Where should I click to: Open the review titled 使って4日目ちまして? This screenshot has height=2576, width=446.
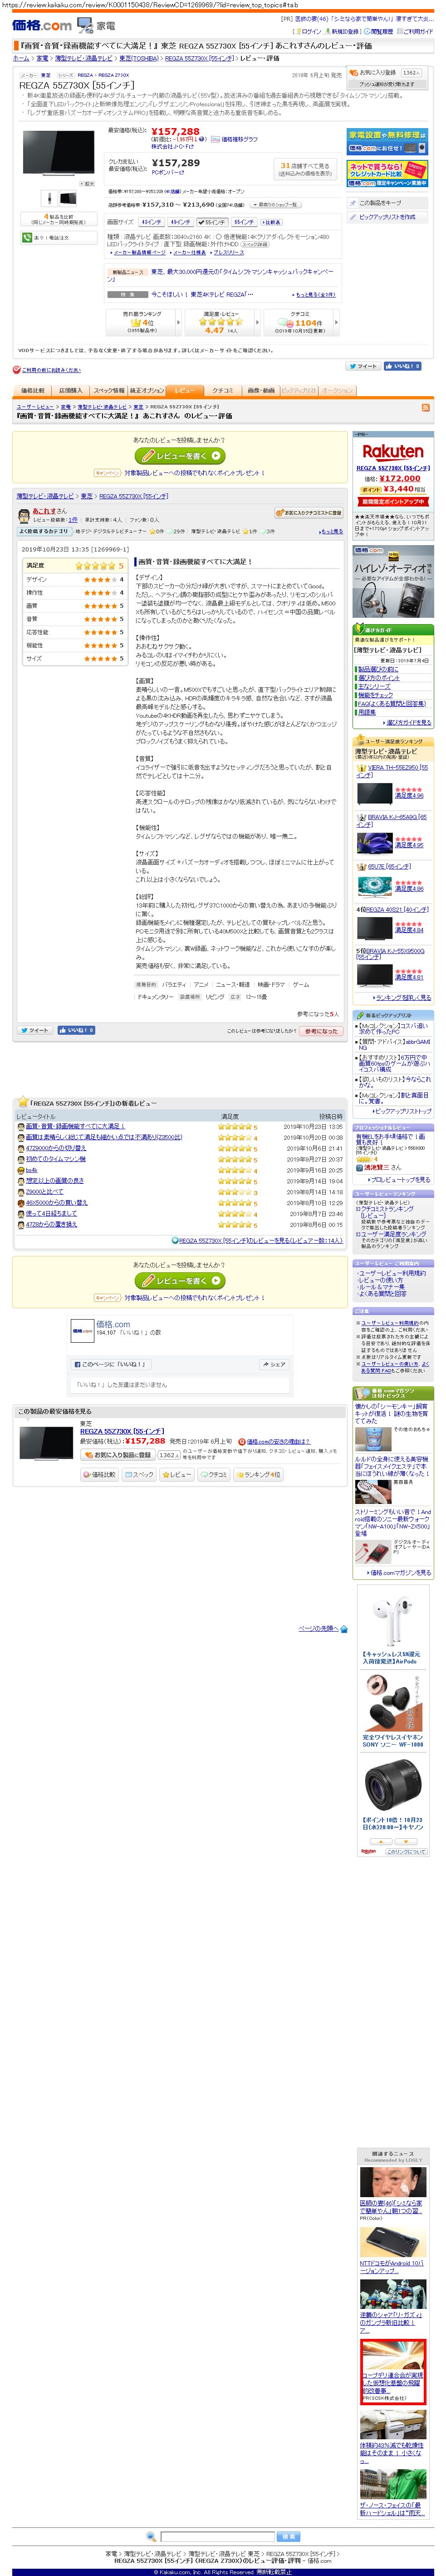51,1214
